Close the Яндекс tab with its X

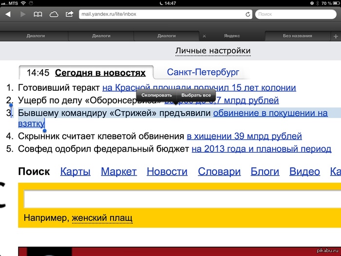point(204,36)
